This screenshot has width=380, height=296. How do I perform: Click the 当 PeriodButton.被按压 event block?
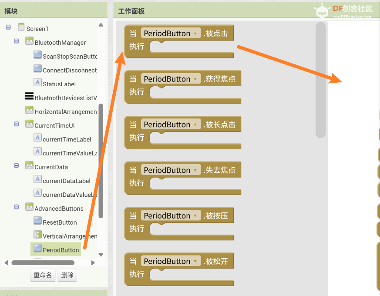point(179,224)
